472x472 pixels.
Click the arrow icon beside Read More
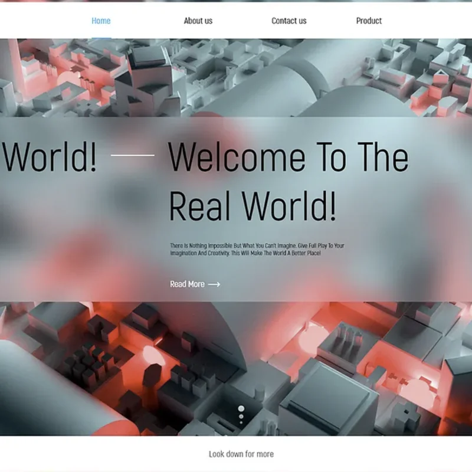[214, 284]
